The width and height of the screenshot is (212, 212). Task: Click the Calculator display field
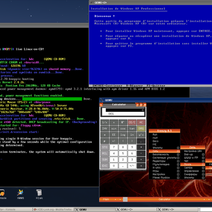[x=123, y=112]
